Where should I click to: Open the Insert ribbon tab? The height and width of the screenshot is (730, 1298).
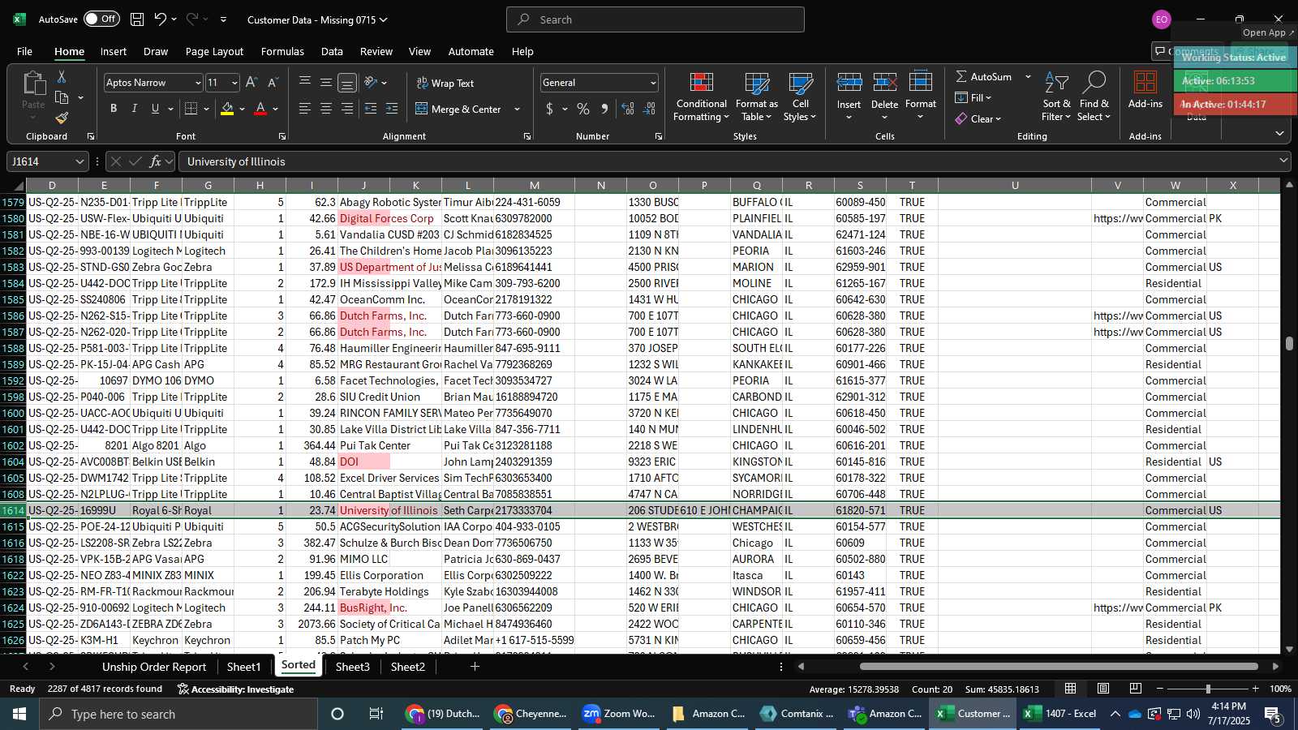pyautogui.click(x=114, y=51)
